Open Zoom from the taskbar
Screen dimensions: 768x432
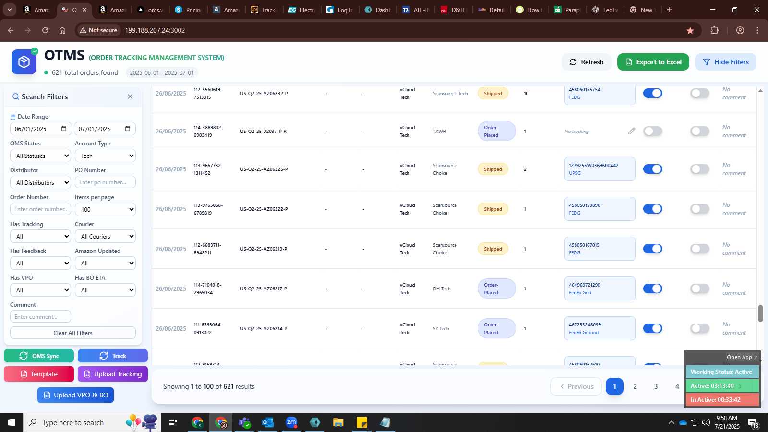[291, 422]
